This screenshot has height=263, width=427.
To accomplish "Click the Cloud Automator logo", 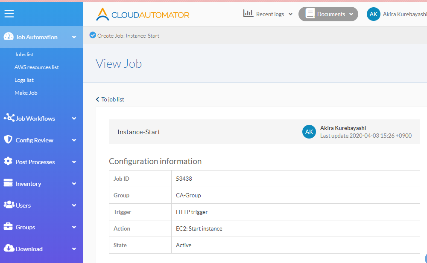I will coord(143,14).
